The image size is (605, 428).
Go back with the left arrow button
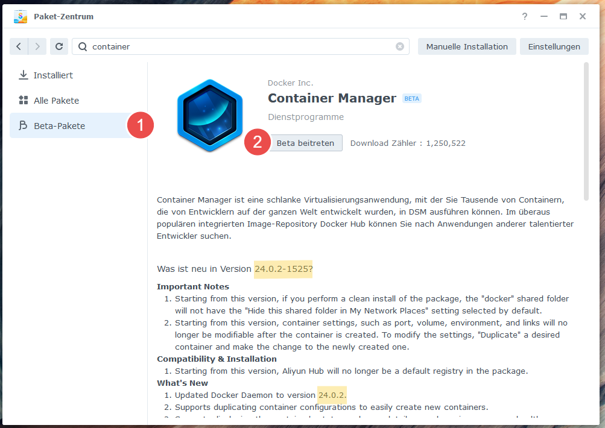[x=19, y=46]
